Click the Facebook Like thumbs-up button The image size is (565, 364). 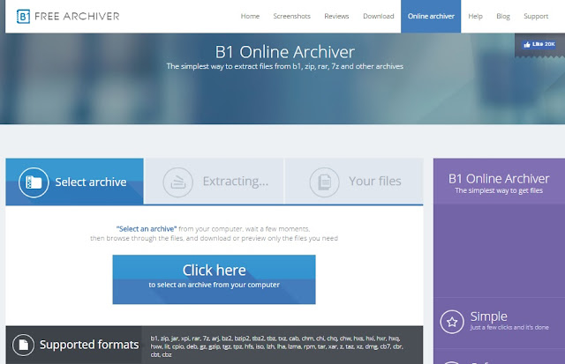(x=539, y=44)
